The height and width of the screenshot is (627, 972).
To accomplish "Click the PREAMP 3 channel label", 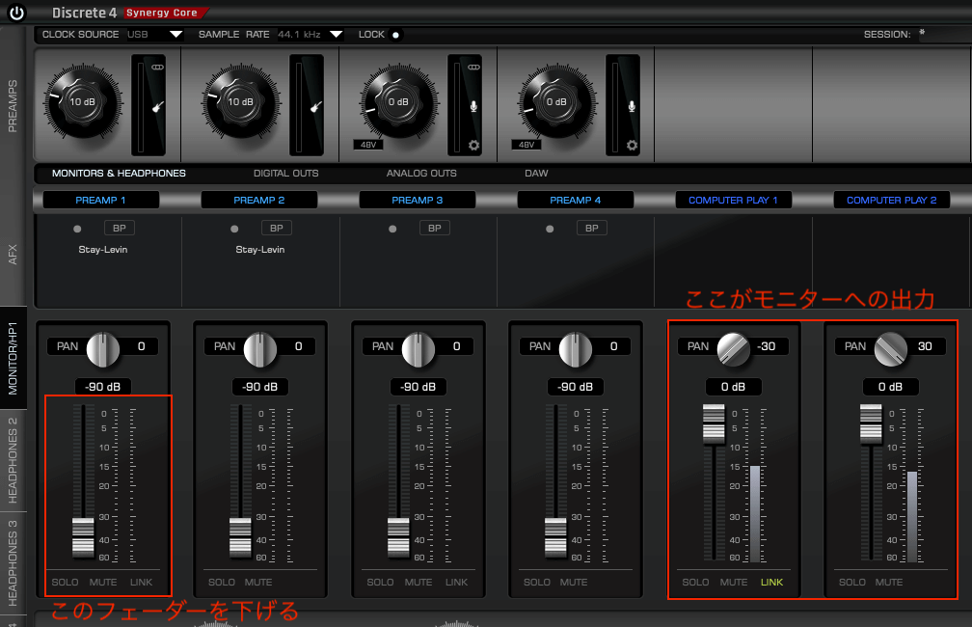I will pos(418,200).
